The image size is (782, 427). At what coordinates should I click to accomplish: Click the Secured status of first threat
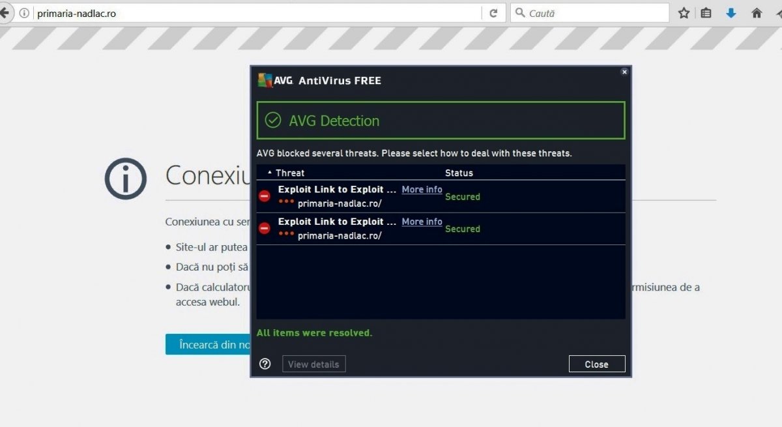pos(463,197)
